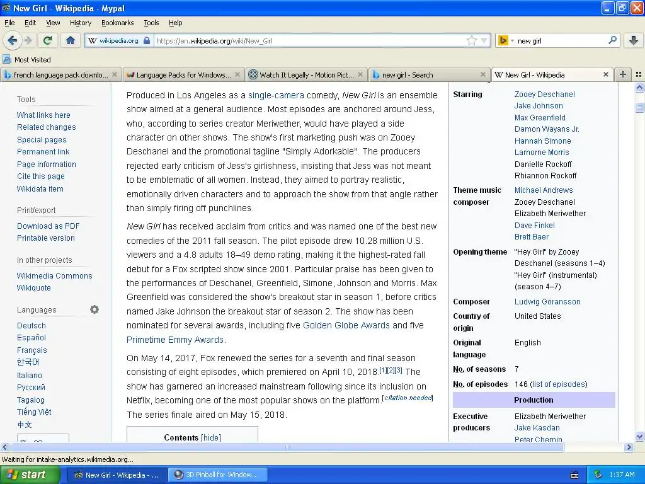Click Download as PDF link

pyautogui.click(x=48, y=226)
